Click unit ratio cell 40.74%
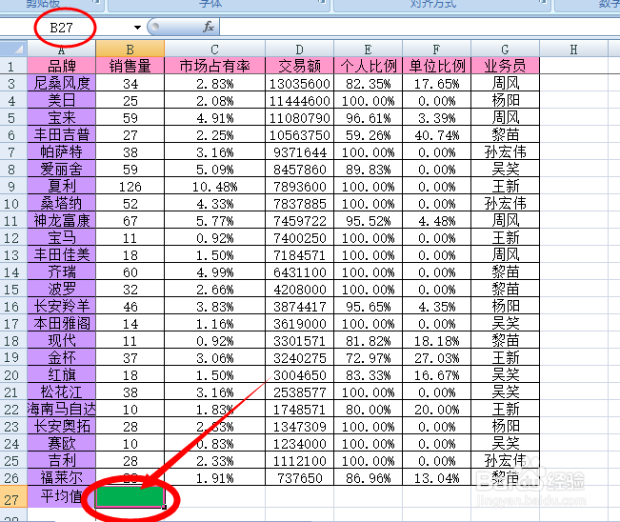This screenshot has width=620, height=522. coord(436,135)
